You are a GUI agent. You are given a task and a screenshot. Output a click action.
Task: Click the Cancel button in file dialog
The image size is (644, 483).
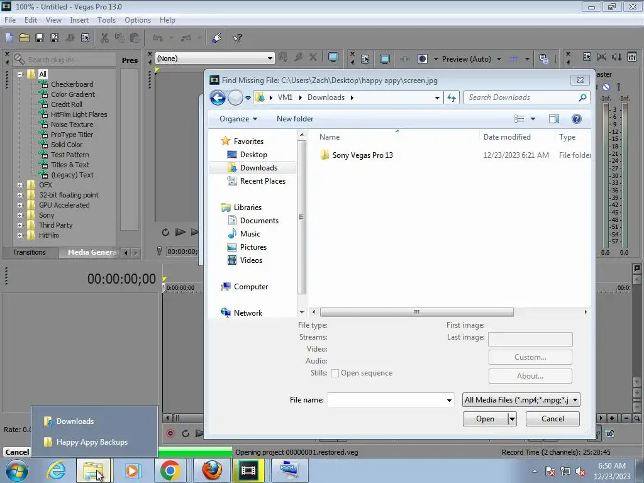coord(552,419)
